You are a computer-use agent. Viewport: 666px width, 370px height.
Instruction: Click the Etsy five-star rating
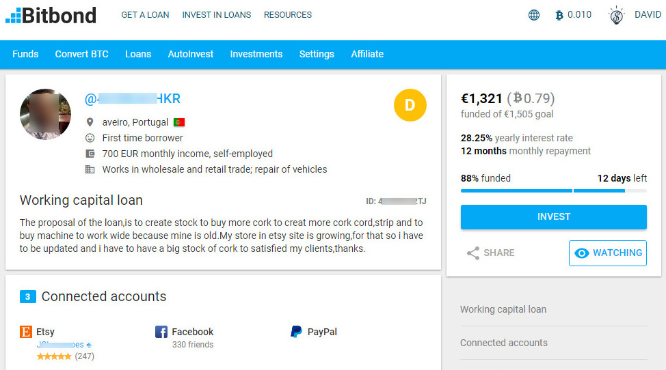pos(54,356)
